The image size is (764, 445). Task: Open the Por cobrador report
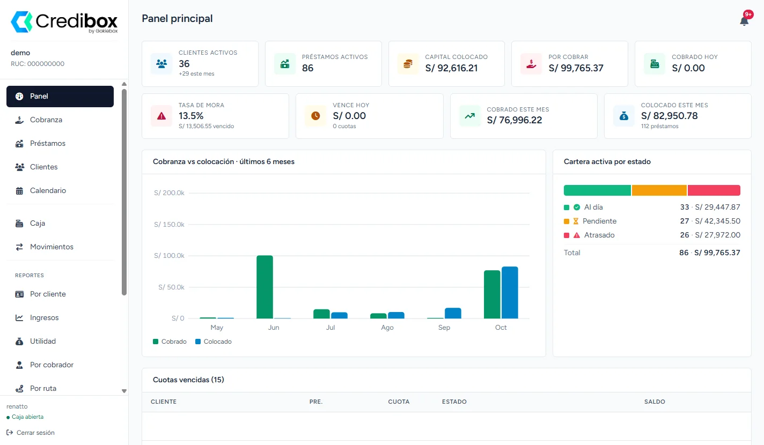pyautogui.click(x=60, y=365)
